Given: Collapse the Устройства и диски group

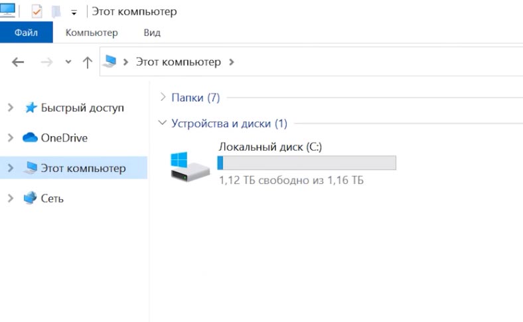Looking at the screenshot, I should pyautogui.click(x=163, y=123).
